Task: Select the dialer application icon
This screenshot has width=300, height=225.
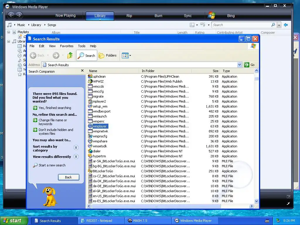Action: (90, 151)
